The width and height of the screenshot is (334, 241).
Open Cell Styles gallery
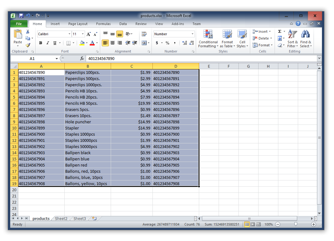(242, 39)
